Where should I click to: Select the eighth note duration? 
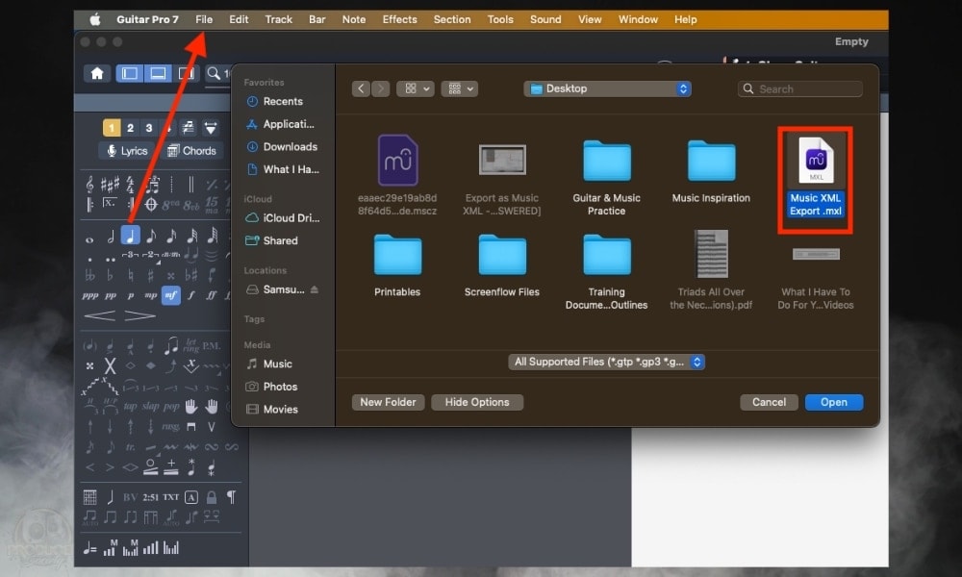pos(151,236)
